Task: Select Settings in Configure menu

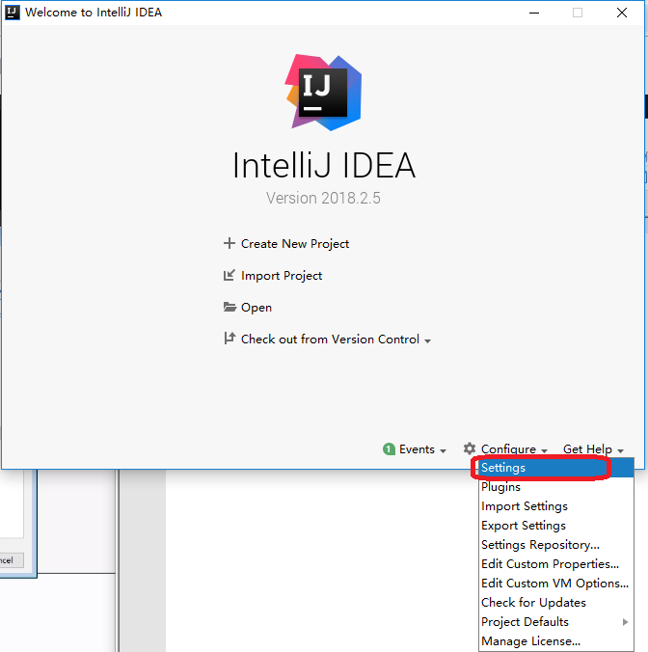Action: tap(556, 468)
